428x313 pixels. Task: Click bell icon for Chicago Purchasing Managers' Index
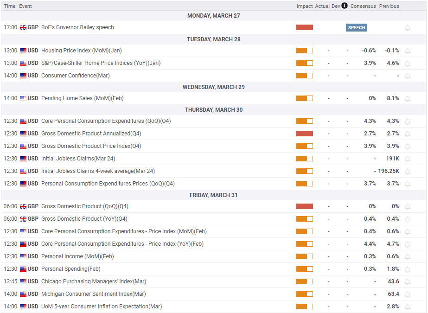(x=408, y=282)
